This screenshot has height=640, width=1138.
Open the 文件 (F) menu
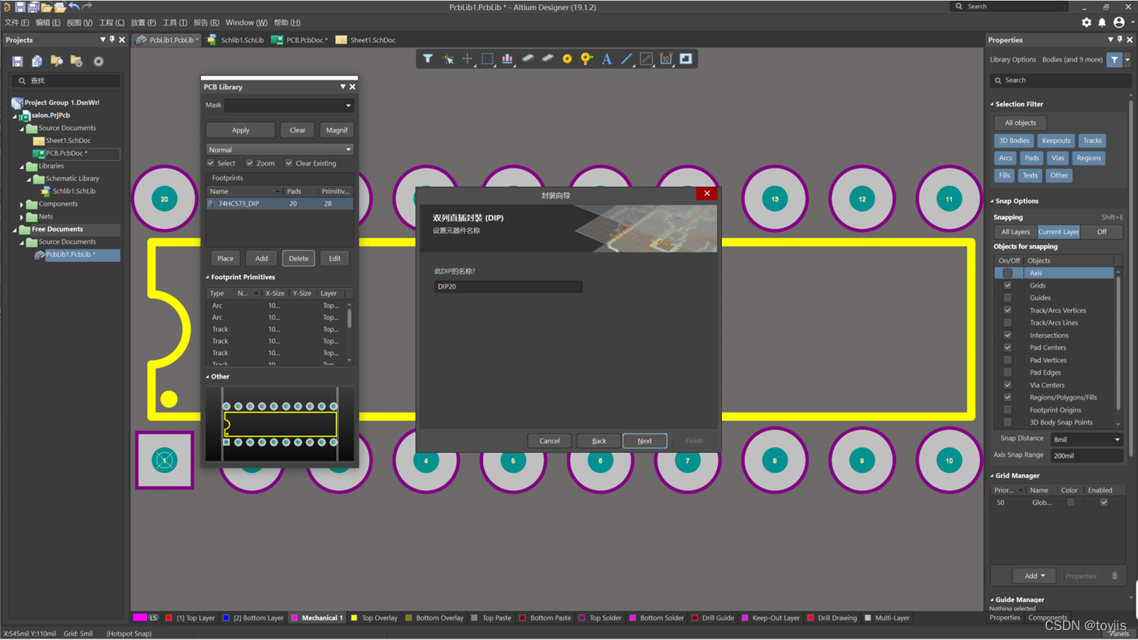[x=17, y=23]
